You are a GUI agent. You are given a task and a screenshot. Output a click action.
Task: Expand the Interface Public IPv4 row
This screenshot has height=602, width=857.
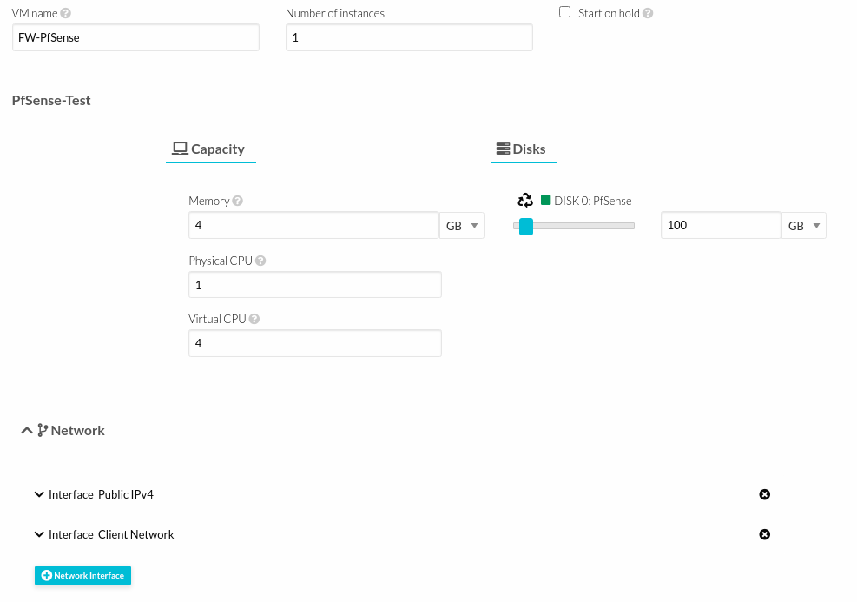point(39,494)
